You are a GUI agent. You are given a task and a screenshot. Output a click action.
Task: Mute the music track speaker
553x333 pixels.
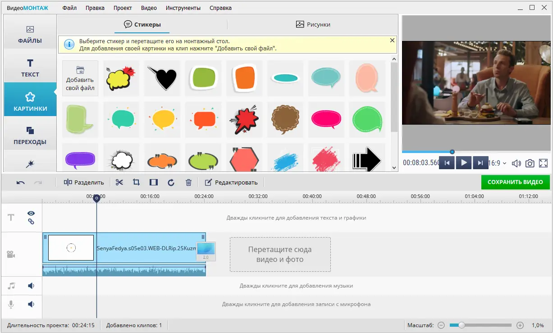click(31, 286)
